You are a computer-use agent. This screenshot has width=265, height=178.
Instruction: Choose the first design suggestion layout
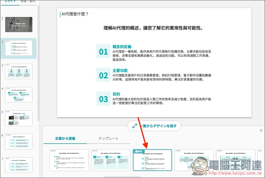click(x=69, y=160)
